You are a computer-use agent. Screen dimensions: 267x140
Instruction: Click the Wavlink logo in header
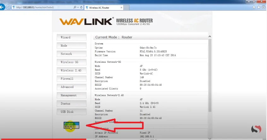click(x=86, y=21)
